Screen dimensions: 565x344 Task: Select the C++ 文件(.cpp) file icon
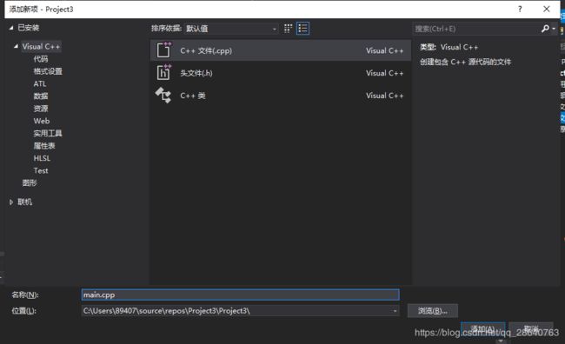(163, 50)
